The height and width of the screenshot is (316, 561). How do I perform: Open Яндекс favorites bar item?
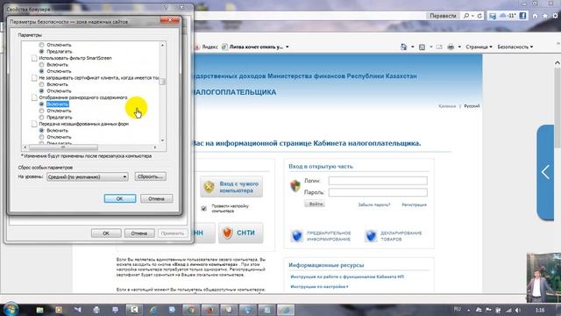tap(207, 47)
